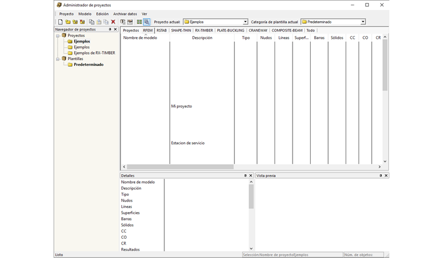This screenshot has height=258, width=443.
Task: Click the Superf... column header
Action: coord(301,37)
